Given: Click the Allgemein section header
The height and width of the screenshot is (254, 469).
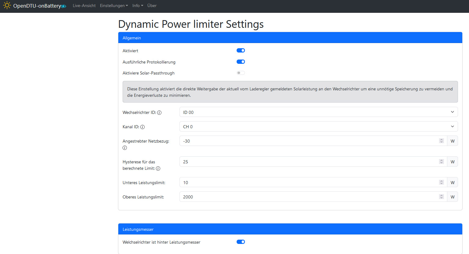Looking at the screenshot, I should (x=290, y=38).
